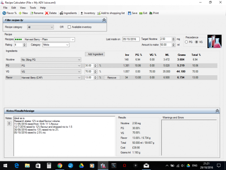226x170 pixels.
Task: Adjust the Rating spinner arrows
Action: 24,45
